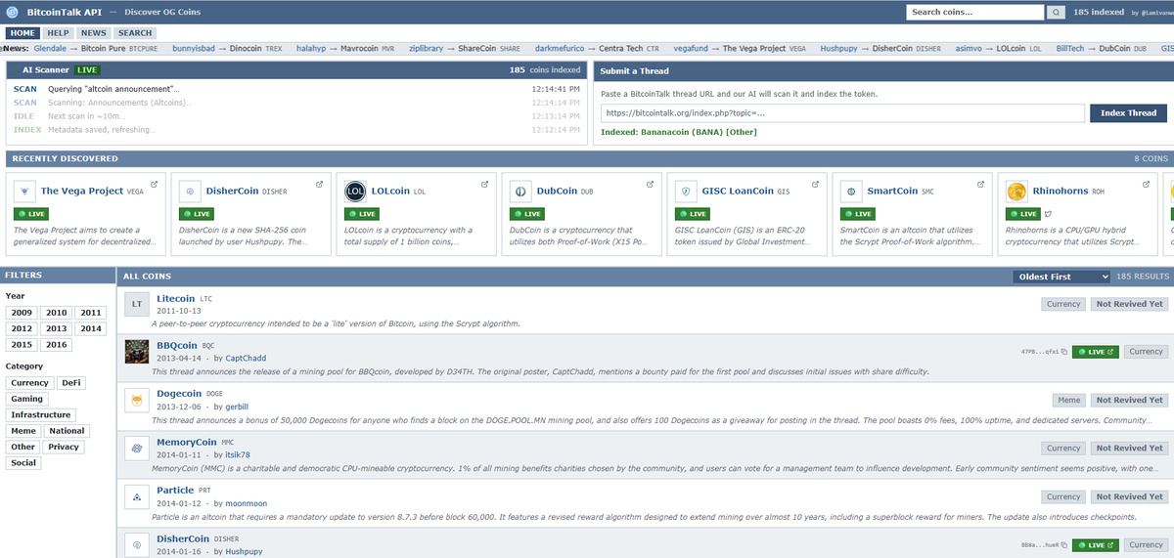Toggle the Infrastructure category filter

tap(41, 415)
